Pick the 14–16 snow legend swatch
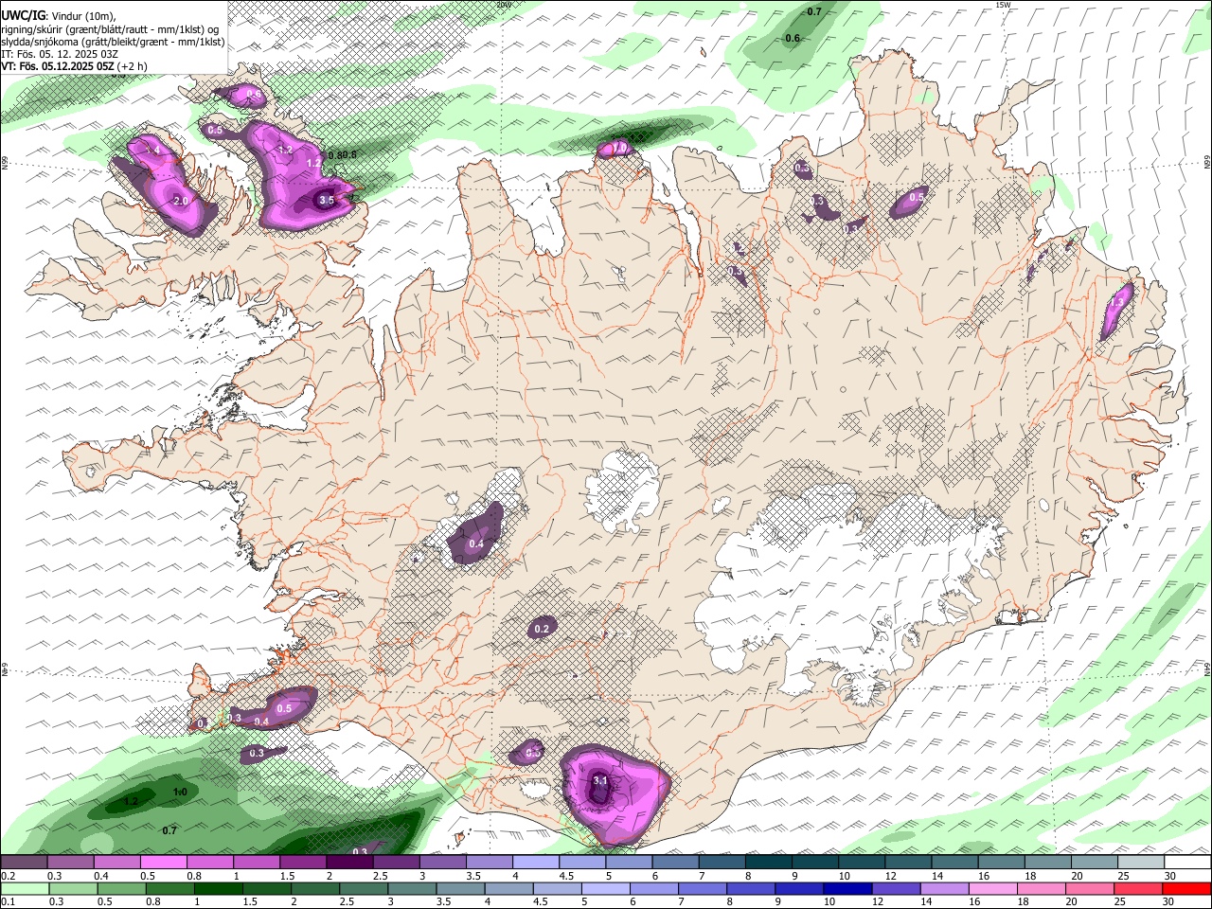The height and width of the screenshot is (909, 1212). [x=954, y=862]
